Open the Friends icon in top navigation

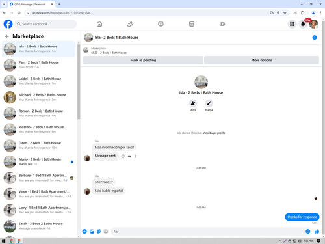(x=130, y=24)
